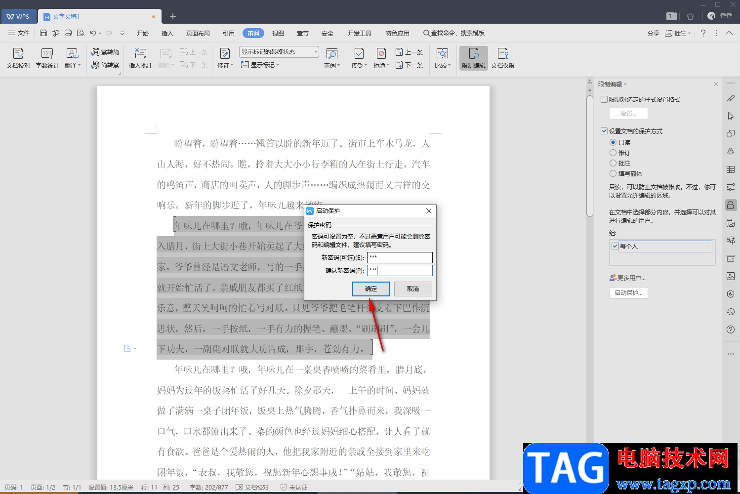The image size is (740, 494).
Task: Open the 字数统计 word count tool
Action: tap(47, 58)
